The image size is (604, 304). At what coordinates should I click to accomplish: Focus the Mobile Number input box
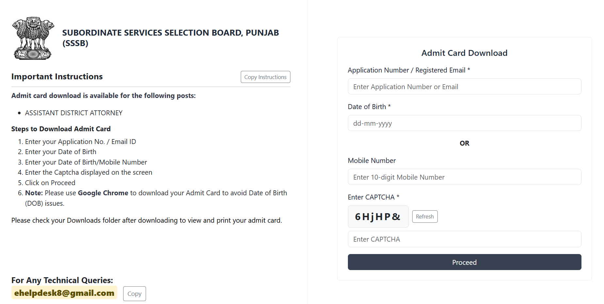point(464,177)
